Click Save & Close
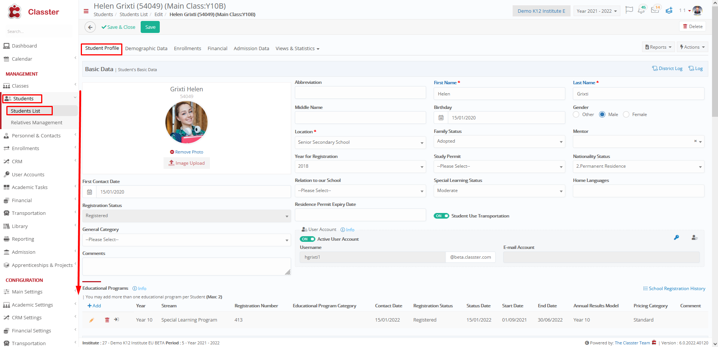The height and width of the screenshot is (347, 718). (x=118, y=27)
